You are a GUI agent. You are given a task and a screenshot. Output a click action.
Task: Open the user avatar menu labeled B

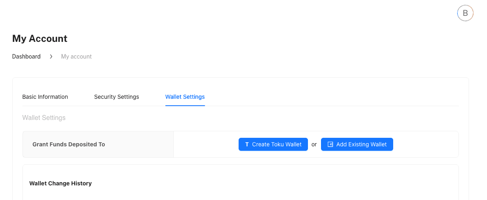[x=465, y=13]
